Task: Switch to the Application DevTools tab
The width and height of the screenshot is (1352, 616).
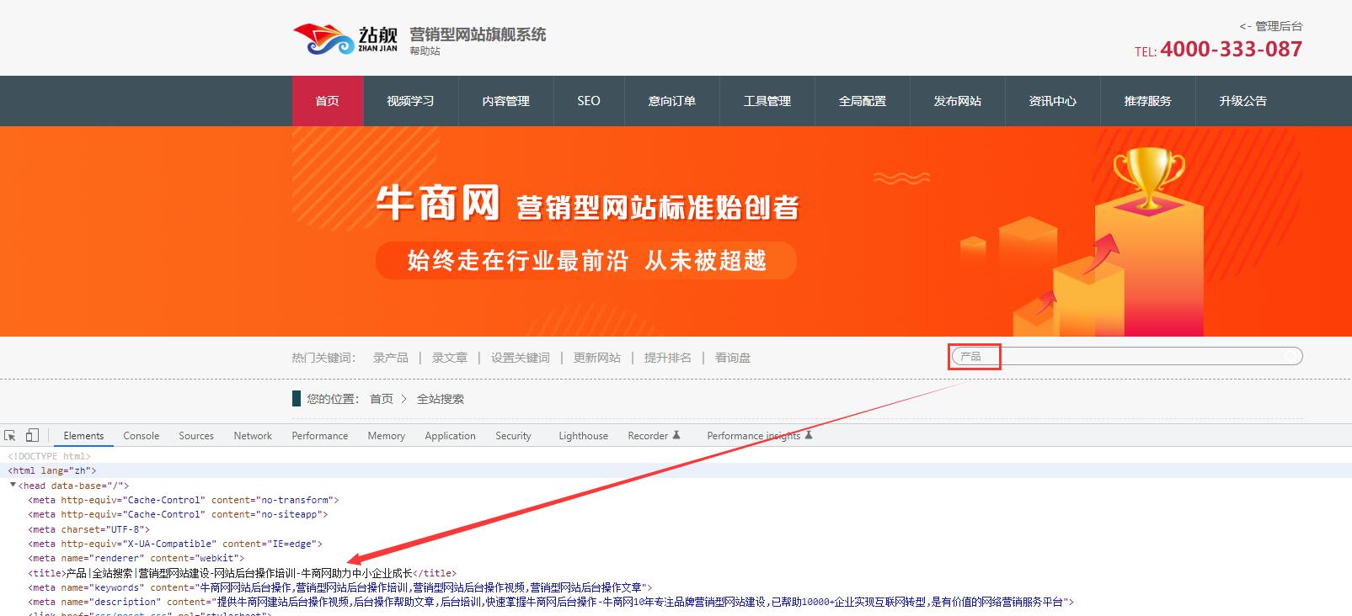Action: 451,436
